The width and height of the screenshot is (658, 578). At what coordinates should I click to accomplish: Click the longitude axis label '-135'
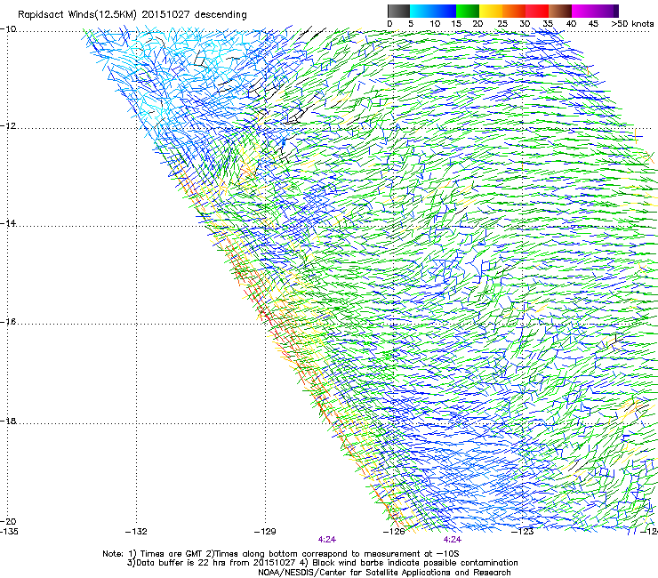[9, 532]
